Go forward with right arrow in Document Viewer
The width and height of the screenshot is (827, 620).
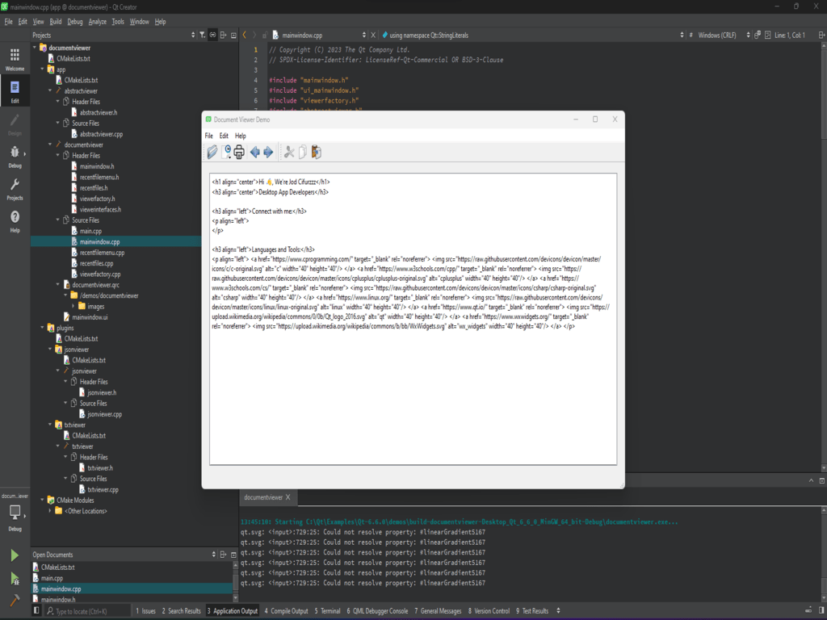tap(268, 152)
